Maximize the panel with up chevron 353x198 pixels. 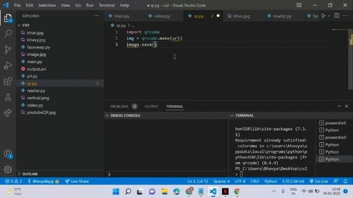point(339,106)
